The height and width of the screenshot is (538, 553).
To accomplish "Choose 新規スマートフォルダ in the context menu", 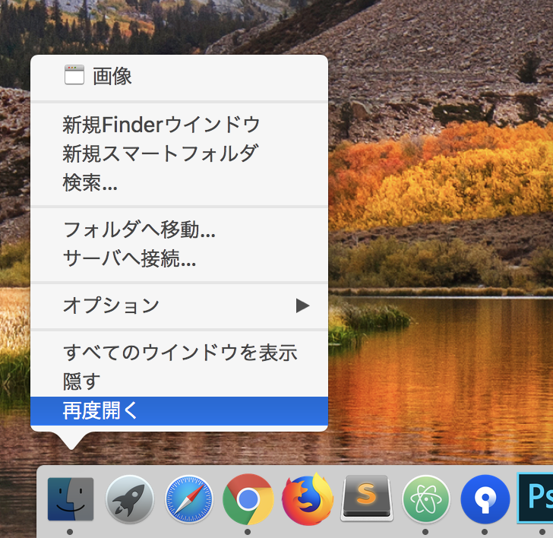I will (160, 153).
